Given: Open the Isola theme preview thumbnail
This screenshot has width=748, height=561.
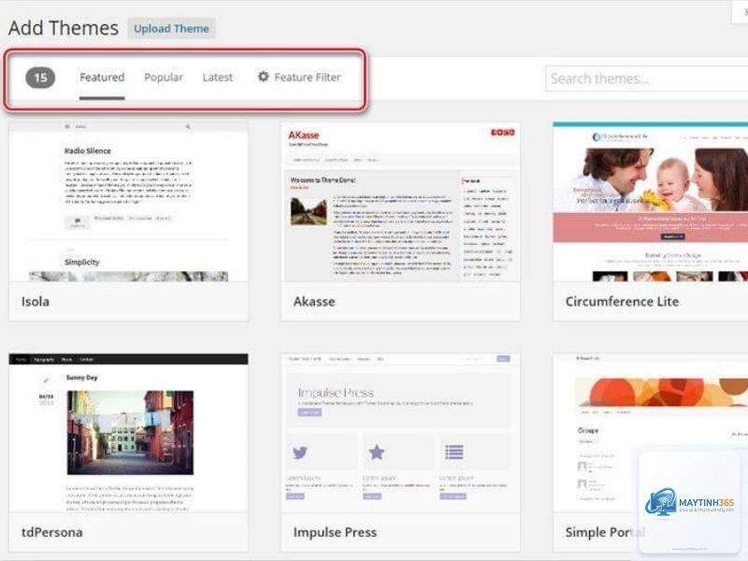Looking at the screenshot, I should click(128, 201).
